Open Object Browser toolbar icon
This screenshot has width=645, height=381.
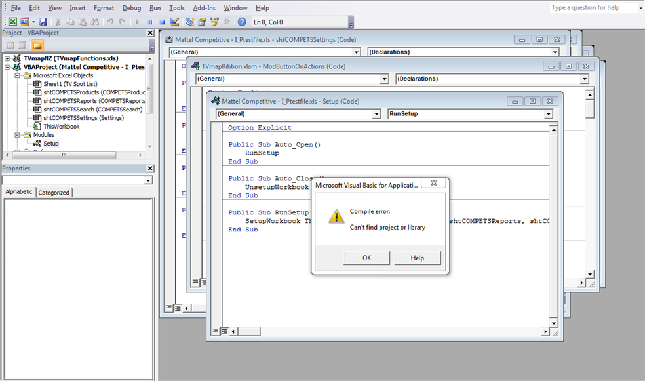(214, 22)
